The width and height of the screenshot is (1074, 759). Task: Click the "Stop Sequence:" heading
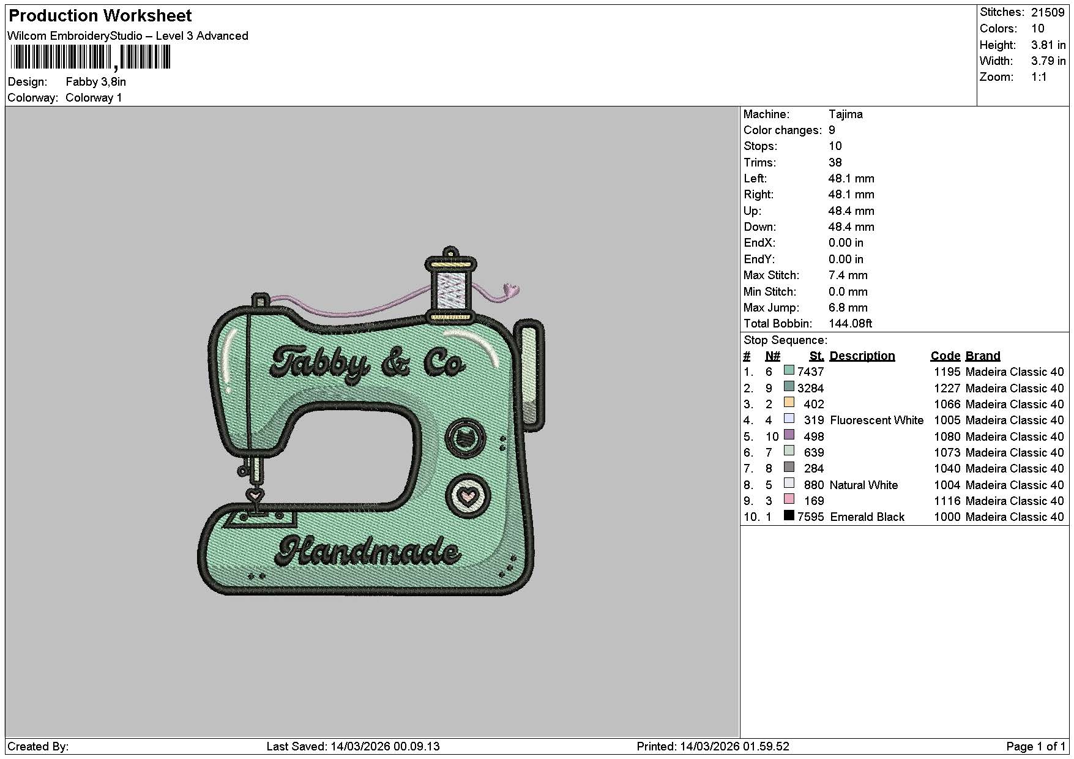785,340
